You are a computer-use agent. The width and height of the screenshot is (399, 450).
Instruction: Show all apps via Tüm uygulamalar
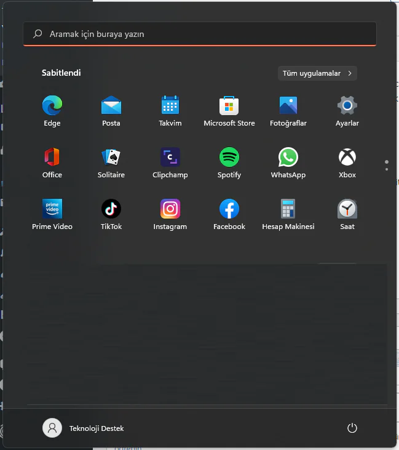click(317, 73)
